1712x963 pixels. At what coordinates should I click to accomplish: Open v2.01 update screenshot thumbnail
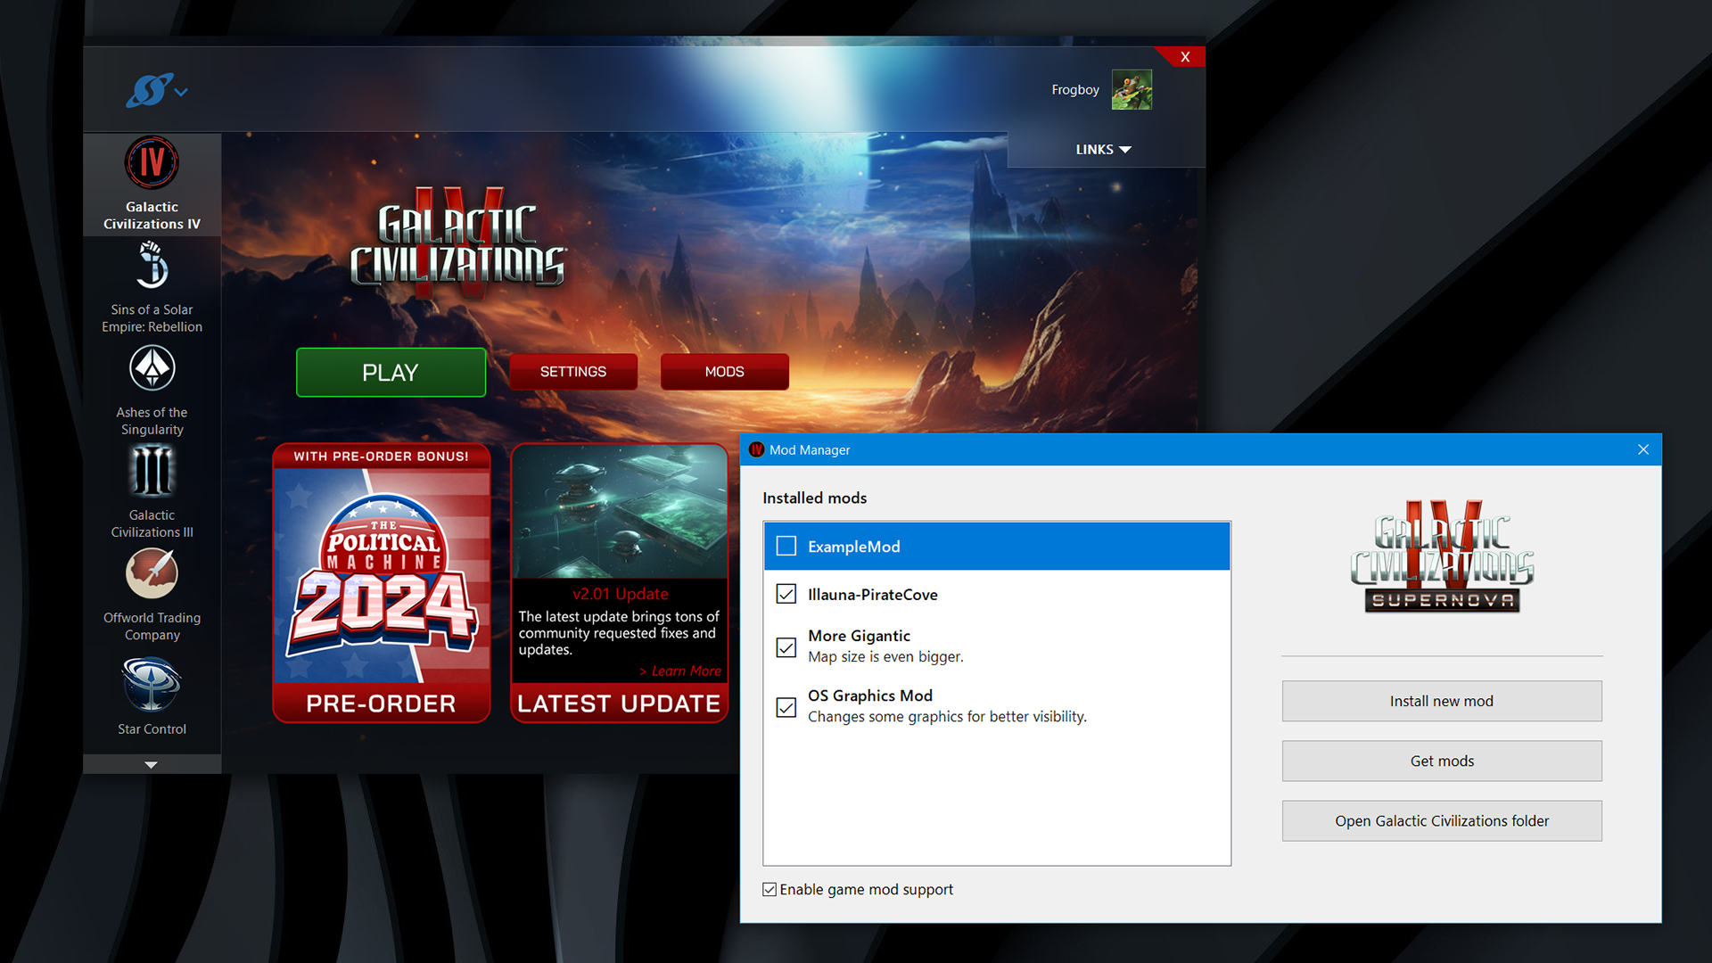click(x=620, y=512)
